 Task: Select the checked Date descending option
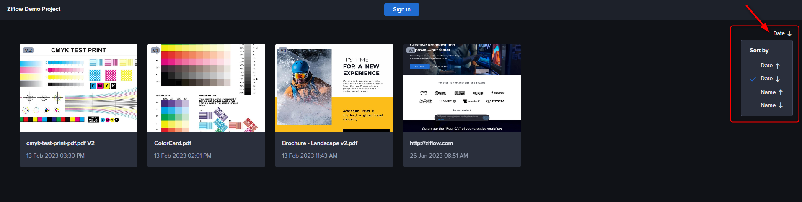(770, 79)
